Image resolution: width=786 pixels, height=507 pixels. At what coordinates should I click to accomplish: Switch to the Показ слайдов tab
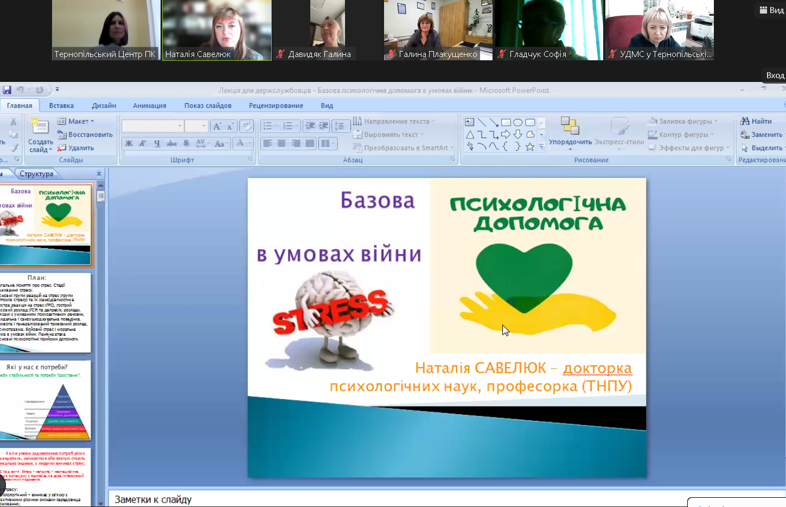(208, 105)
